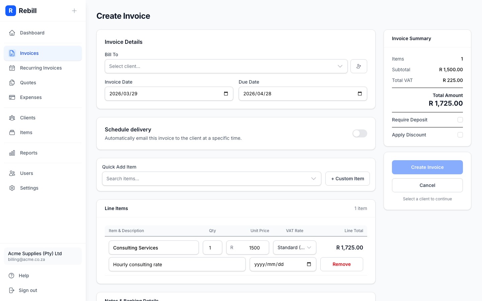Click the plus icon next to Rebill logo
Screen dimensions: 482x301
(x=74, y=11)
